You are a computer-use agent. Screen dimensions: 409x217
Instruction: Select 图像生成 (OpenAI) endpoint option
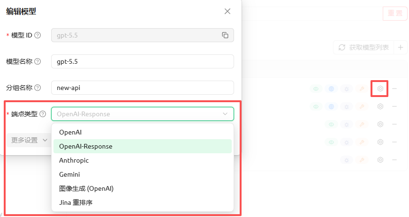click(143, 188)
